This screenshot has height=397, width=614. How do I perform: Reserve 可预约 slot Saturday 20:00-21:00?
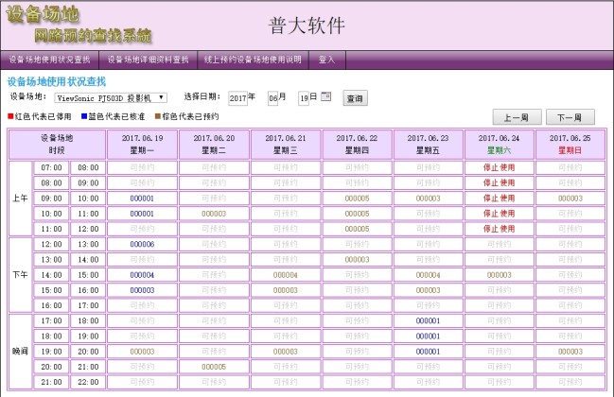[500, 367]
